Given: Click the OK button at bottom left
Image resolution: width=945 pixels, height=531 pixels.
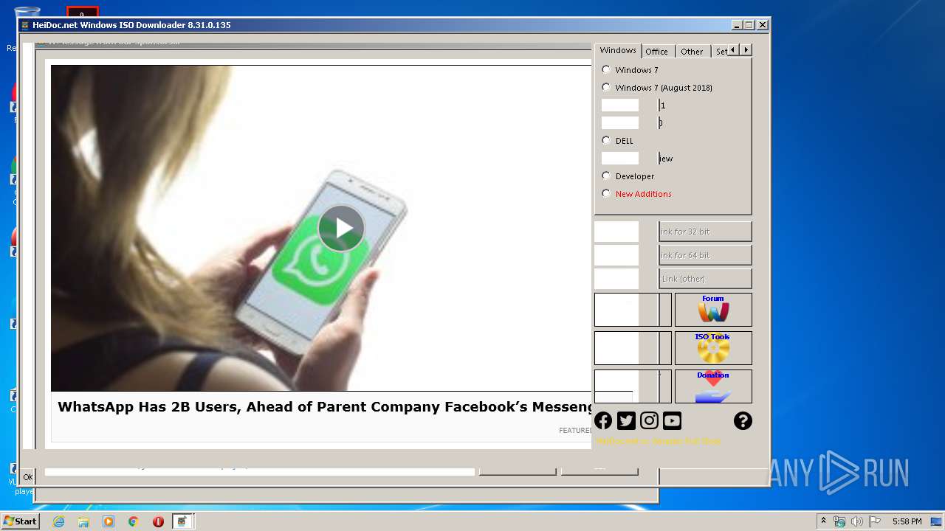Looking at the screenshot, I should point(28,477).
